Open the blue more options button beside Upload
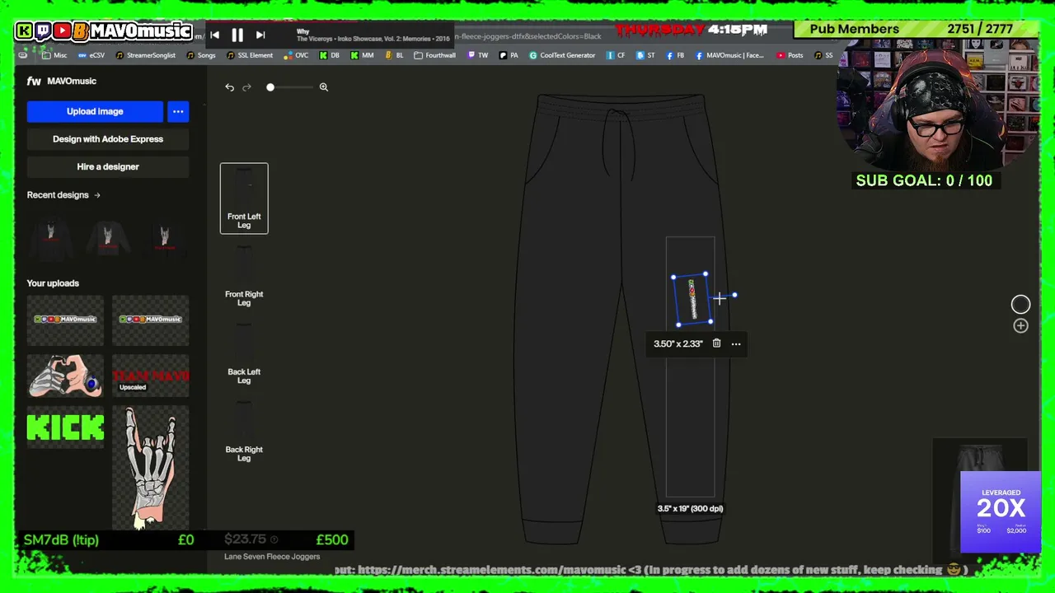 (x=178, y=111)
